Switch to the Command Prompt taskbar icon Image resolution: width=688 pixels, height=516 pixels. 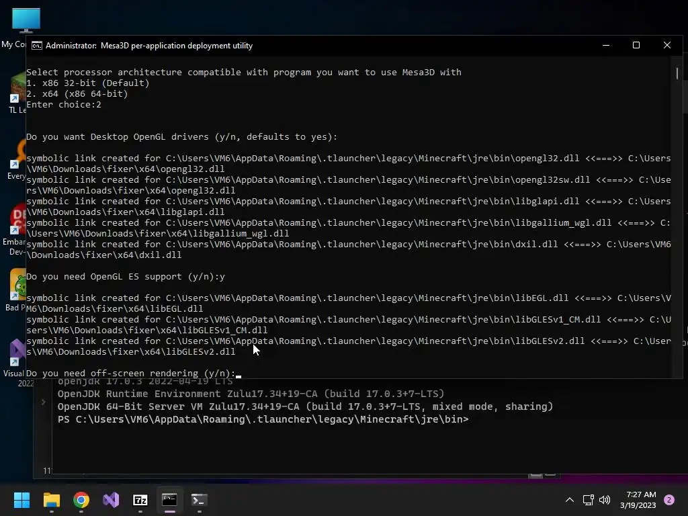pos(169,500)
